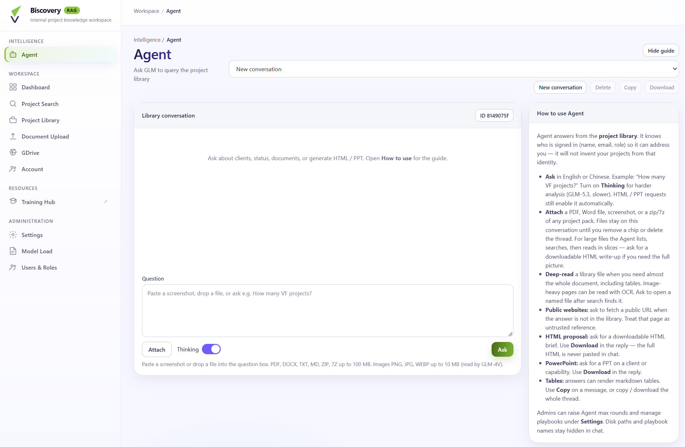Click the Question text box
The image size is (685, 447).
click(328, 311)
